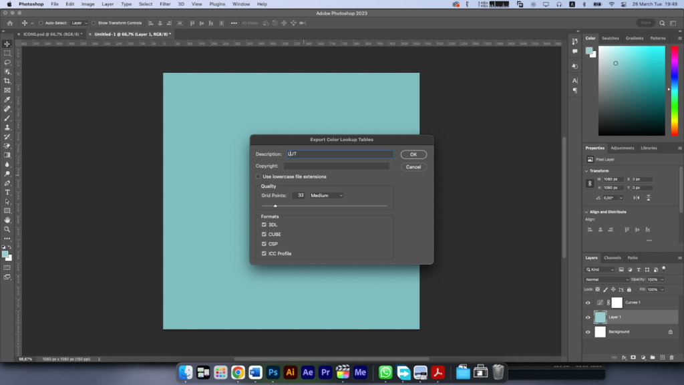The height and width of the screenshot is (385, 684).
Task: Open After Effects in the Dock
Action: [307, 372]
